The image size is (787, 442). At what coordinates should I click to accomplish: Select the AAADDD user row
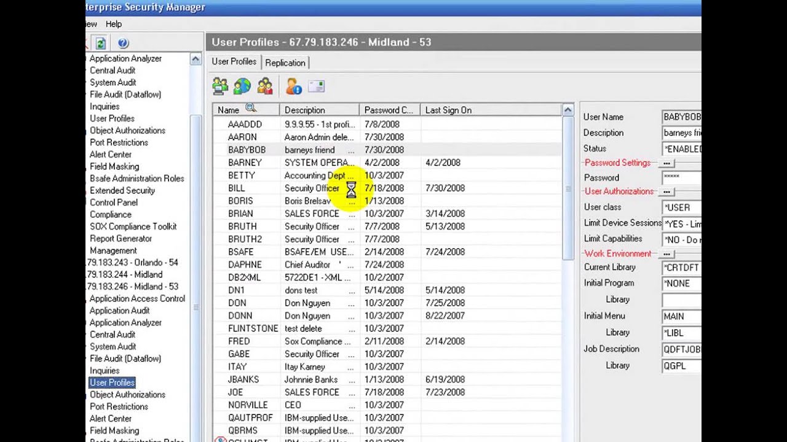tap(387, 125)
